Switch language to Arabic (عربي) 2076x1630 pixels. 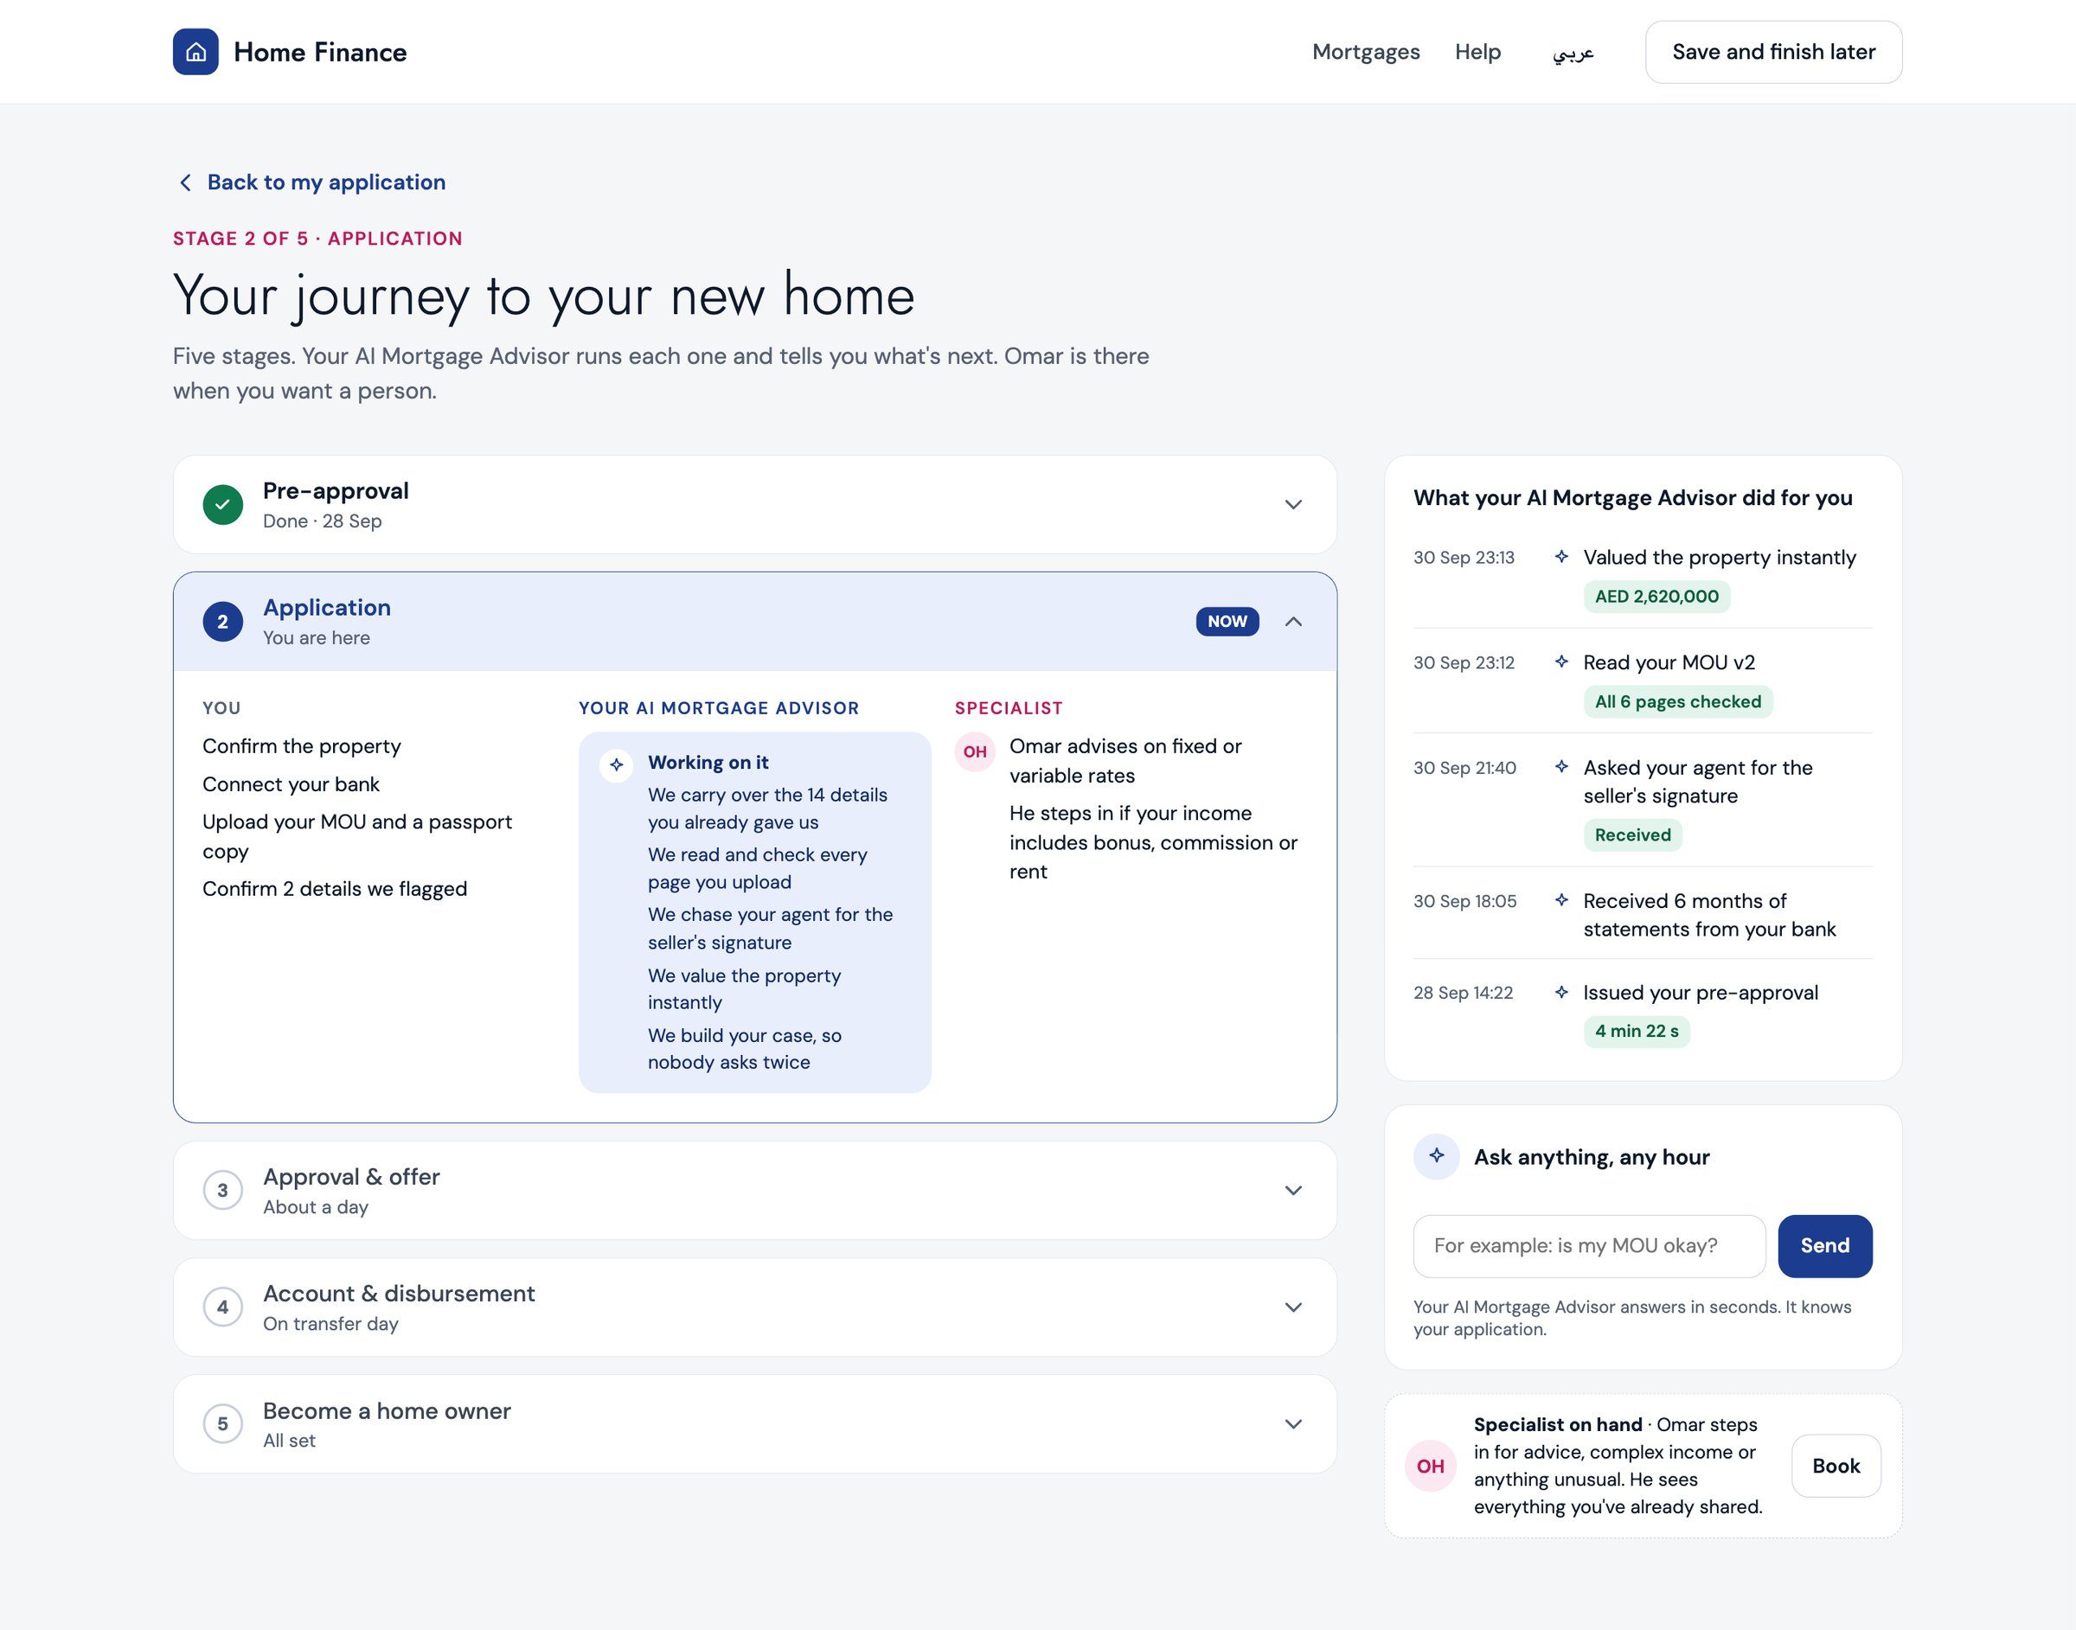pyautogui.click(x=1573, y=53)
